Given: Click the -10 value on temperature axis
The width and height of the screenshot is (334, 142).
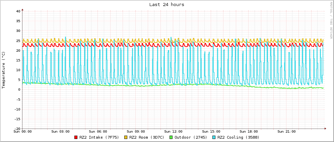Looking at the screenshot, I should 17,109.
